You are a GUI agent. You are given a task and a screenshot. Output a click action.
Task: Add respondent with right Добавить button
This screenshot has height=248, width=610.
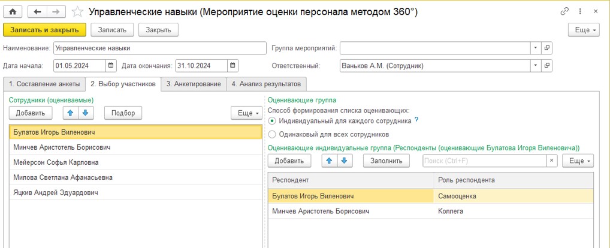click(x=289, y=161)
